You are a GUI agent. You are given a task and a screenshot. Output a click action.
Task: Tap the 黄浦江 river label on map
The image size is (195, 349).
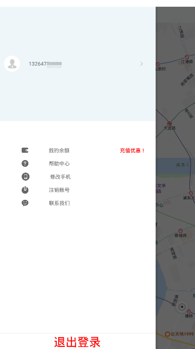(183, 165)
